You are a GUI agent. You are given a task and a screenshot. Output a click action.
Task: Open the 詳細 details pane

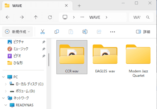pos(143,32)
